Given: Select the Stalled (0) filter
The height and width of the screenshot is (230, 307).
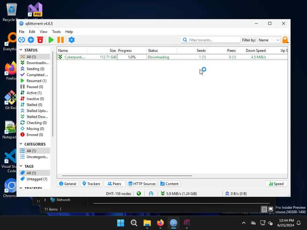Looking at the screenshot, I should click(x=34, y=105).
